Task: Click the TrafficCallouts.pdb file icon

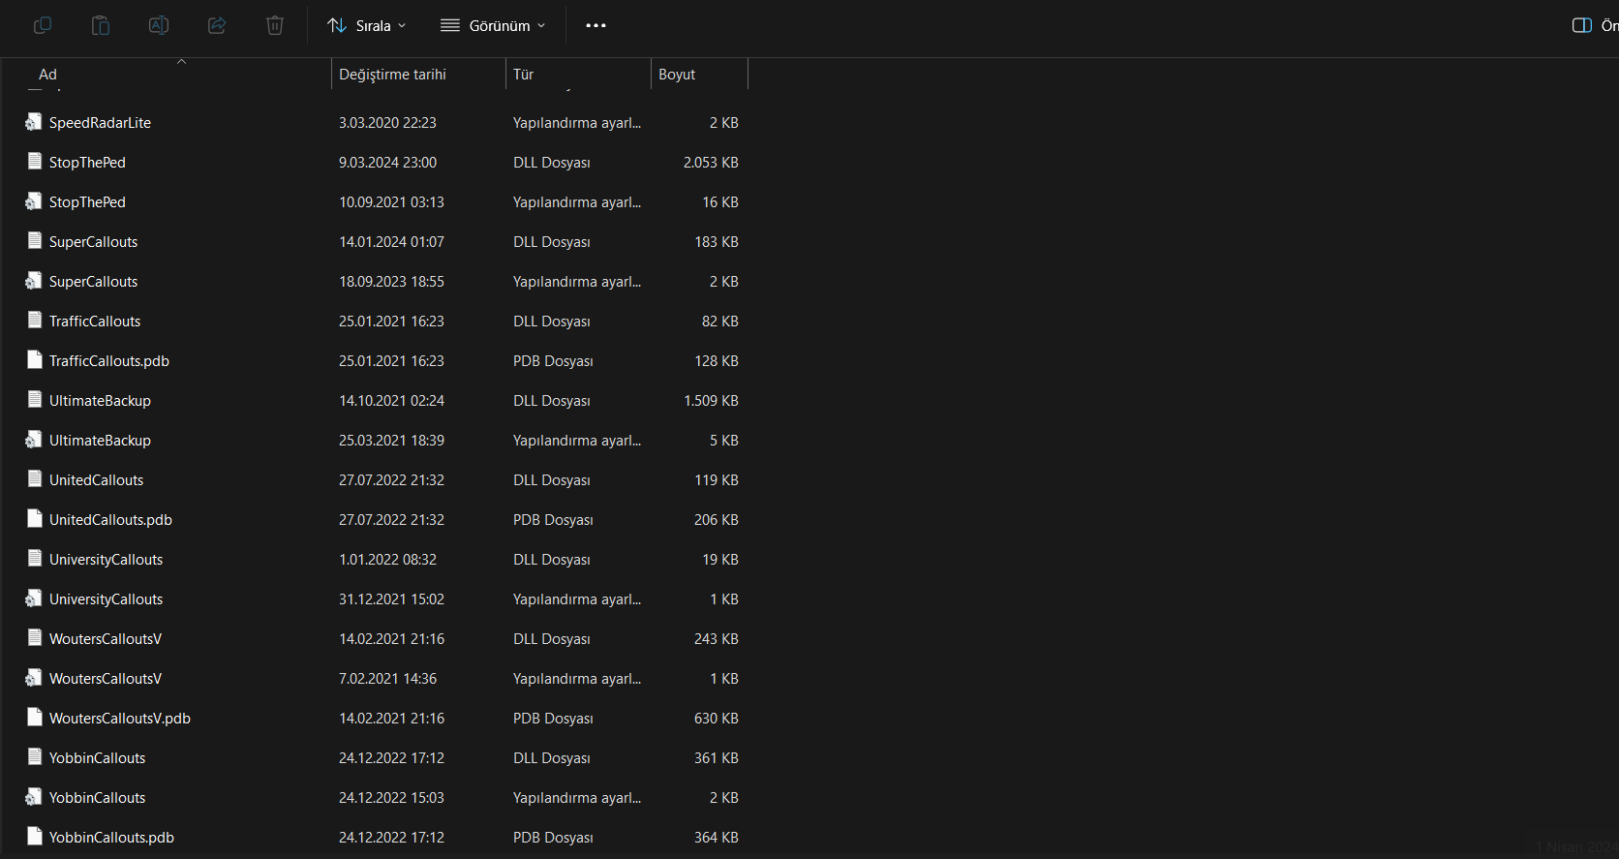Action: pyautogui.click(x=35, y=360)
